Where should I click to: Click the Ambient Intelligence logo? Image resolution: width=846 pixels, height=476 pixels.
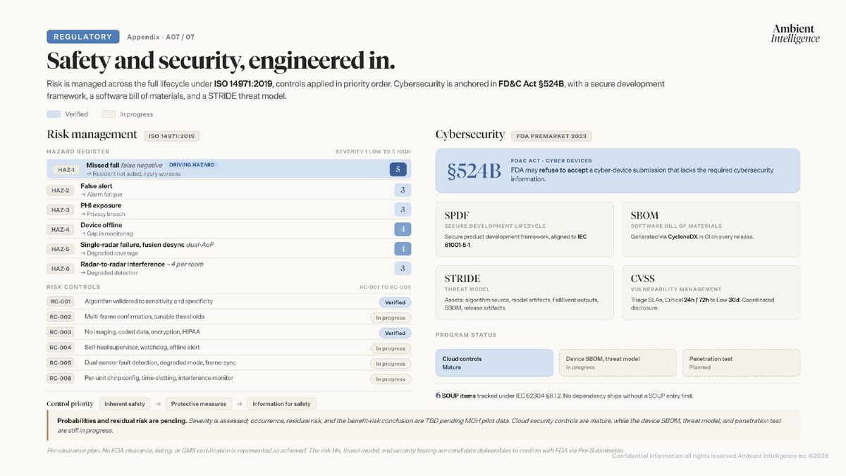795,33
